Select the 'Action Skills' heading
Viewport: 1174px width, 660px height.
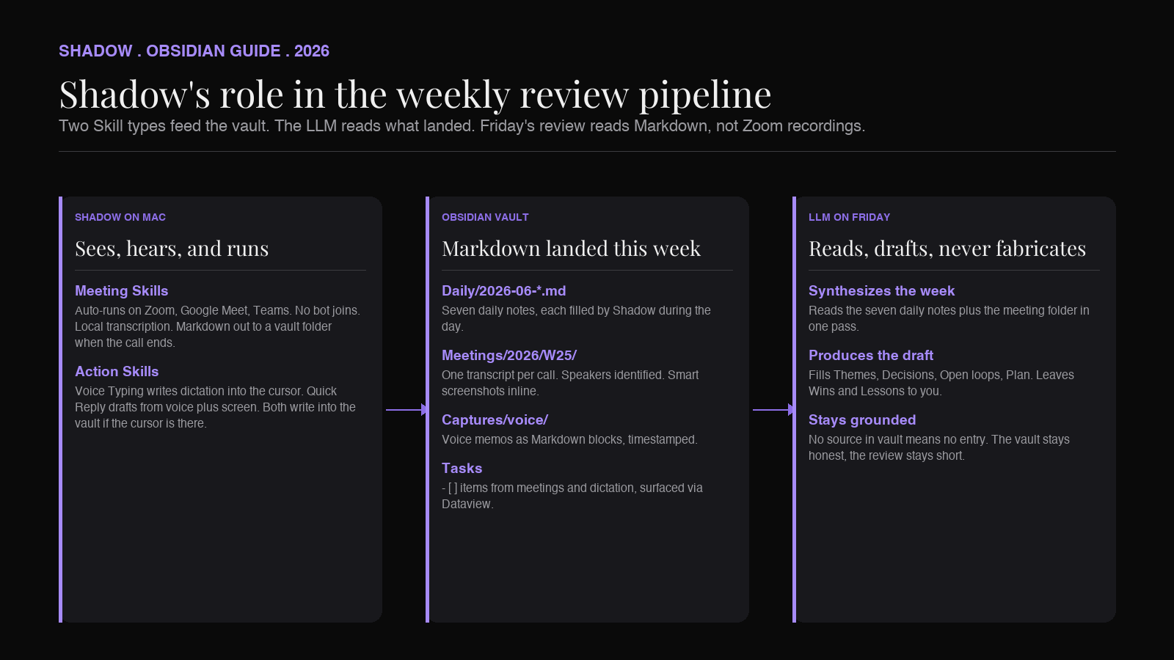pos(117,372)
